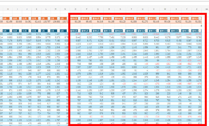
Task: Open the 翌年8月 filter dropdown in orange header row
Action: (x=124, y=18)
